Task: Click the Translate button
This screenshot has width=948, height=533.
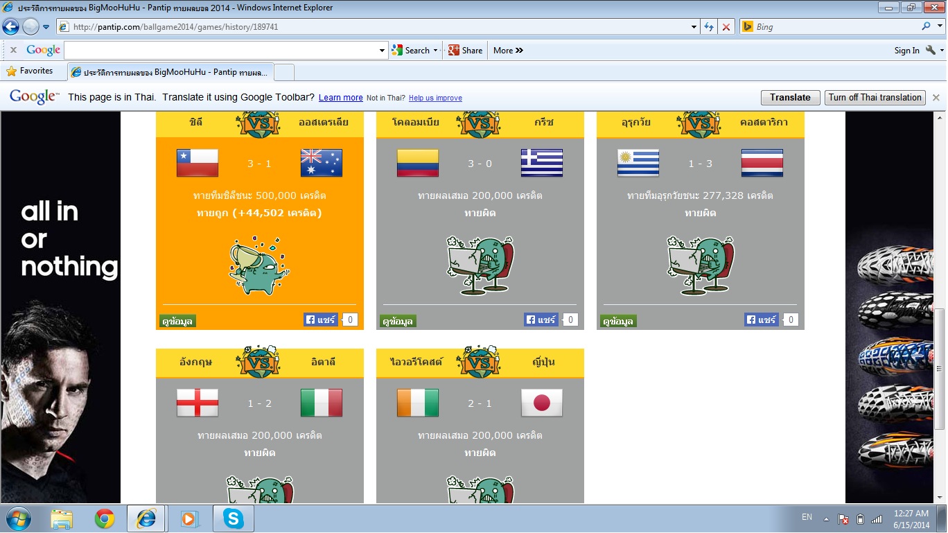Action: (x=790, y=98)
